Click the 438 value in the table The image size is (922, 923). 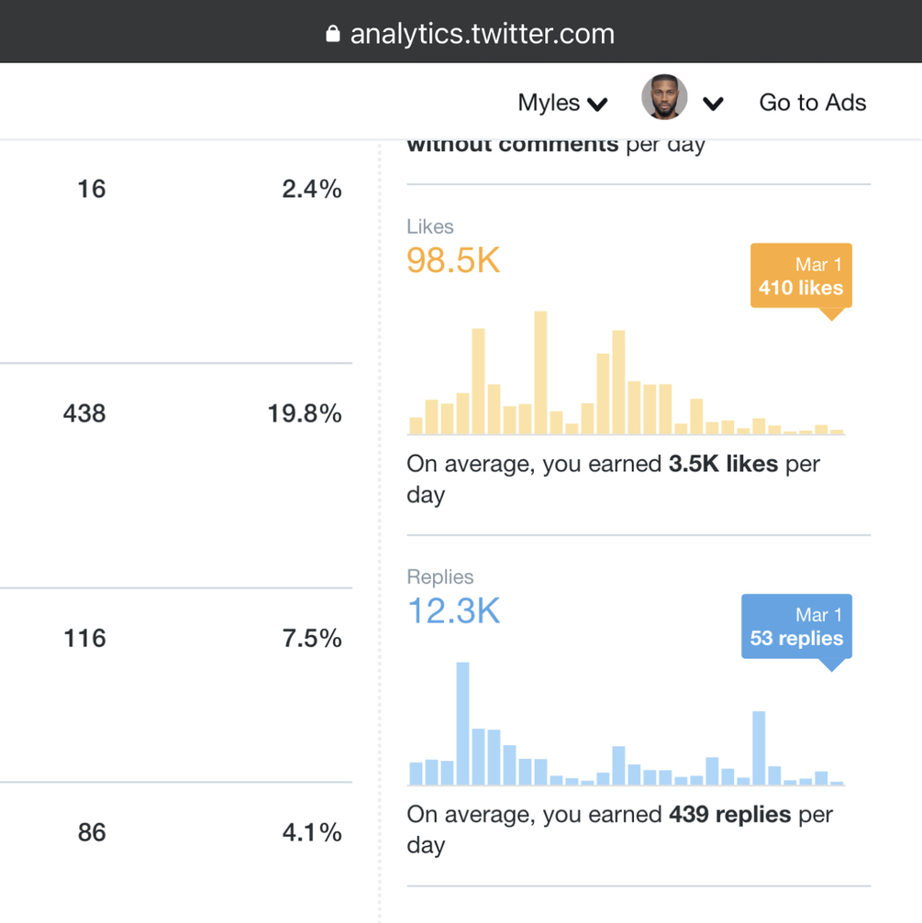click(84, 413)
